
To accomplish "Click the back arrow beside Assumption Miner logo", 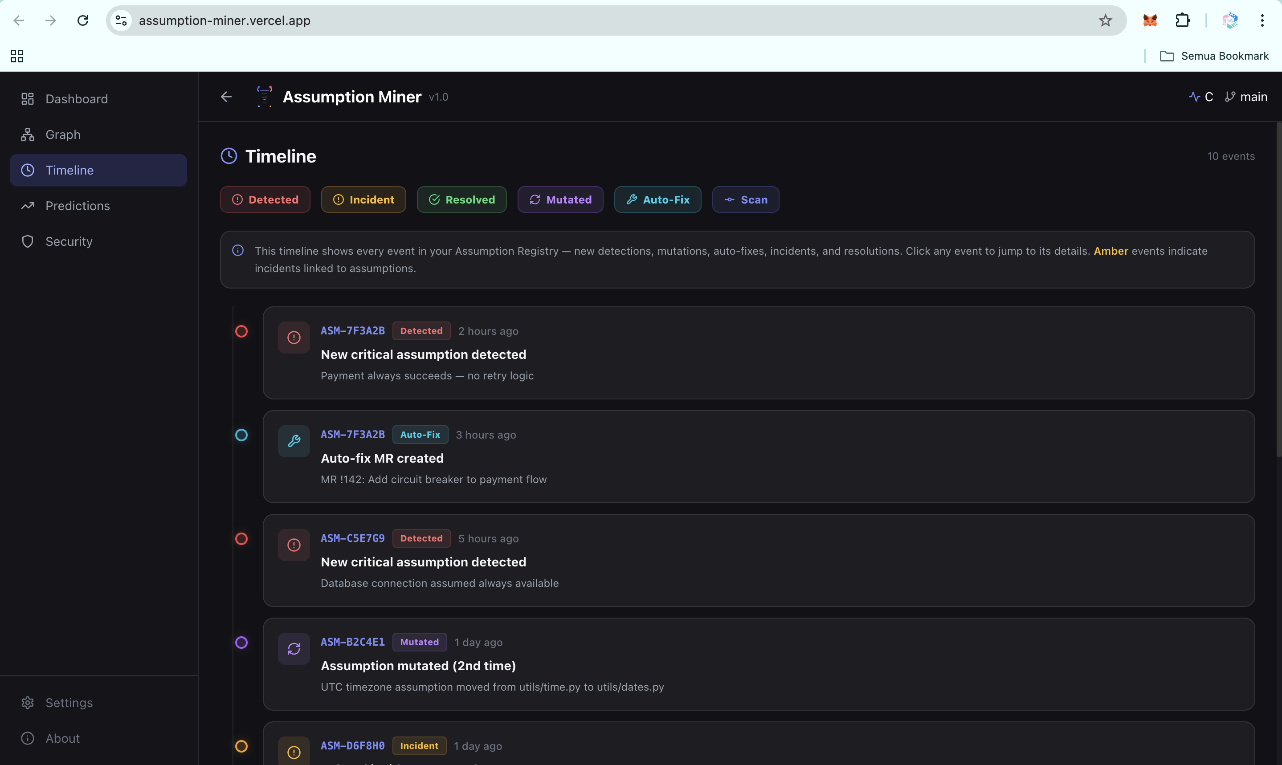I will 226,96.
